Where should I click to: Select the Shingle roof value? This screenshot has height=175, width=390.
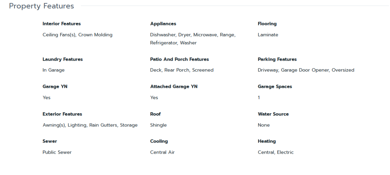click(158, 125)
